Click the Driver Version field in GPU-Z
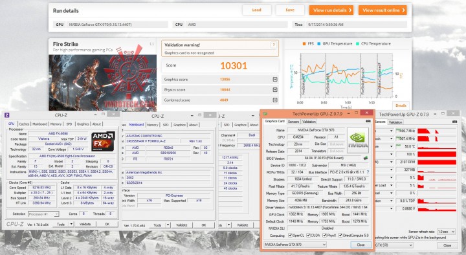Screen dimensions: 466x255 click(x=327, y=207)
